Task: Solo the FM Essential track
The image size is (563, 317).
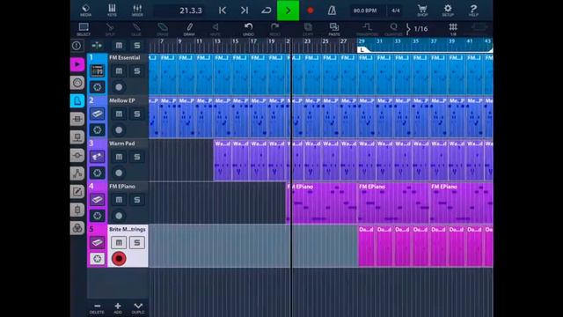Action: coord(137,71)
